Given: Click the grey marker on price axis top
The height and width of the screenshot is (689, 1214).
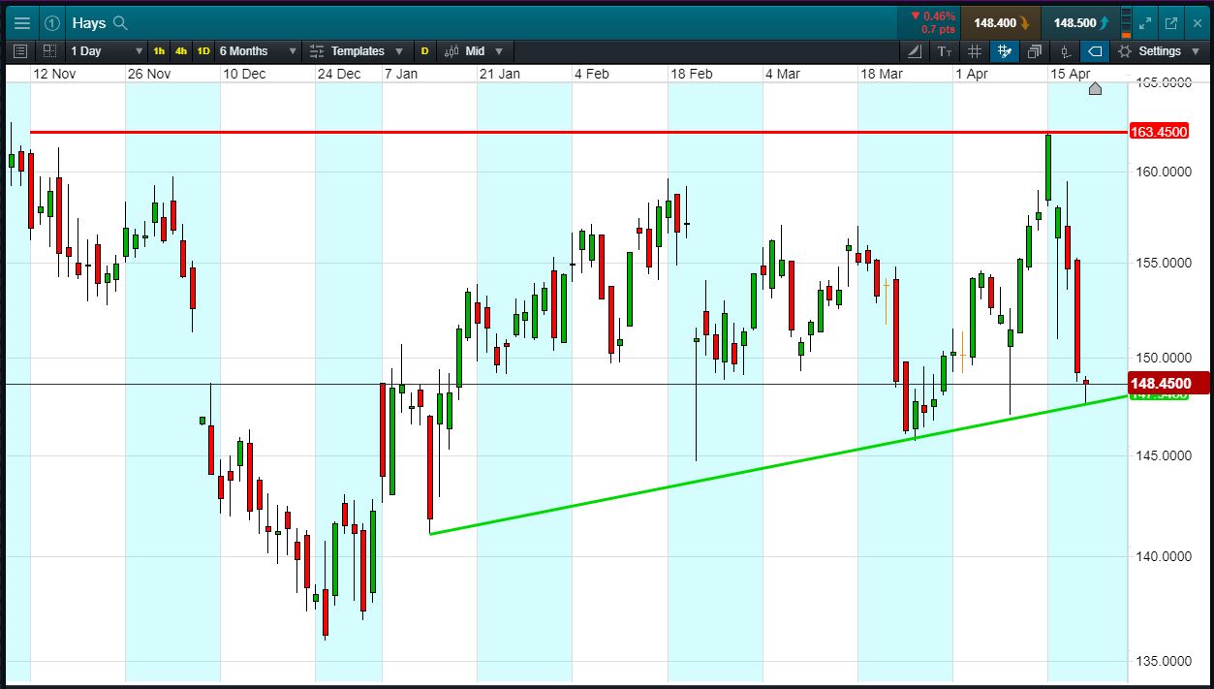Looking at the screenshot, I should pyautogui.click(x=1095, y=89).
